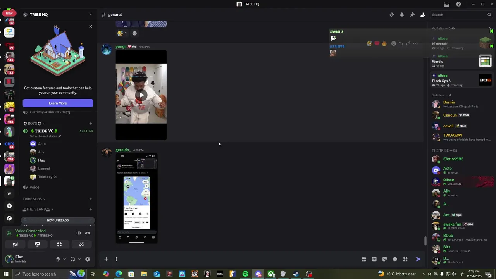Add joy emoji reaction from hover toolbar

pos(369,43)
